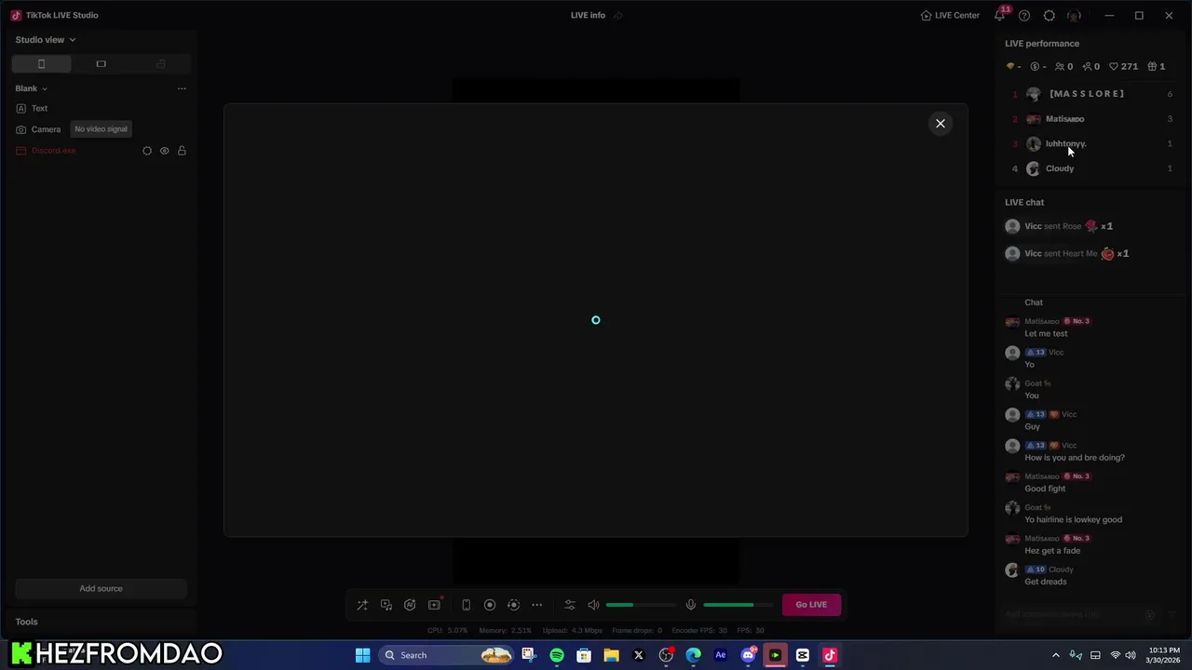
Task: Open Discord.exe source settings icon
Action: 147,151
